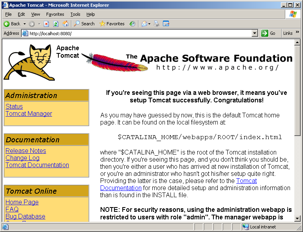The width and height of the screenshot is (303, 232).
Task: Expand the Back history dropdown arrow
Action: (24, 24)
